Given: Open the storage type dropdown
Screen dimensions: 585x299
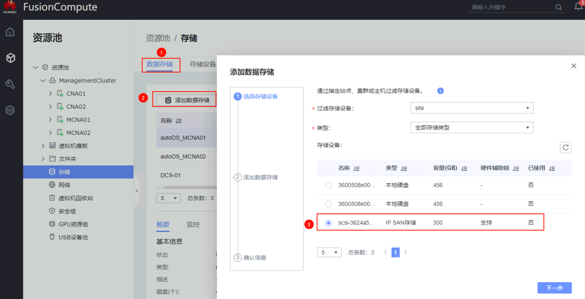Looking at the screenshot, I should (x=472, y=128).
